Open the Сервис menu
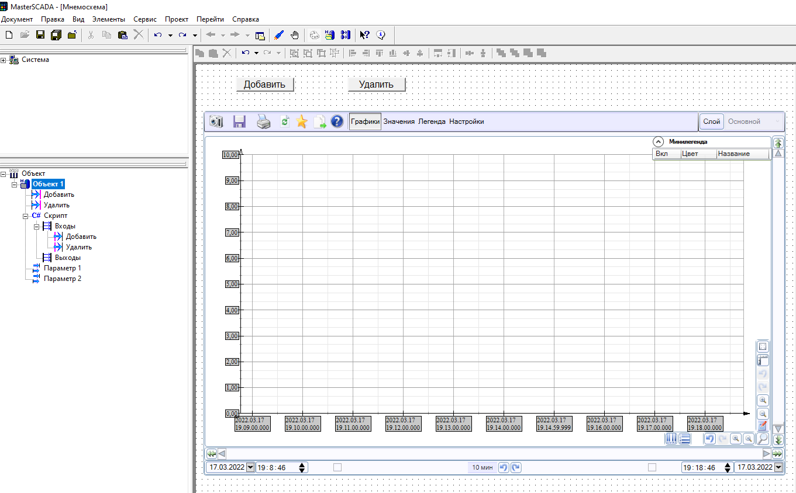Screen dimensions: 796x493 point(145,19)
